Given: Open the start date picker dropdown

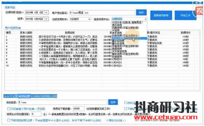Looking at the screenshot, I should tap(46, 12).
